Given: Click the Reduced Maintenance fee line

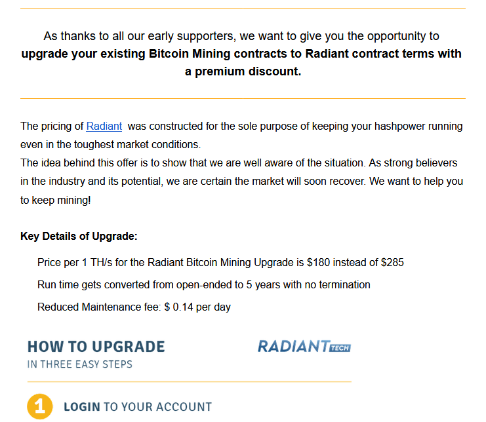Looking at the screenshot, I should click(x=134, y=307).
